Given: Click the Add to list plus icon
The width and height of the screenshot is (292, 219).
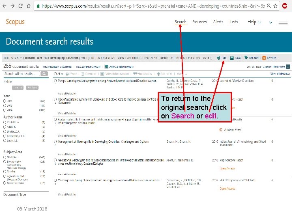Looking at the screenshot, I should [x=159, y=74].
